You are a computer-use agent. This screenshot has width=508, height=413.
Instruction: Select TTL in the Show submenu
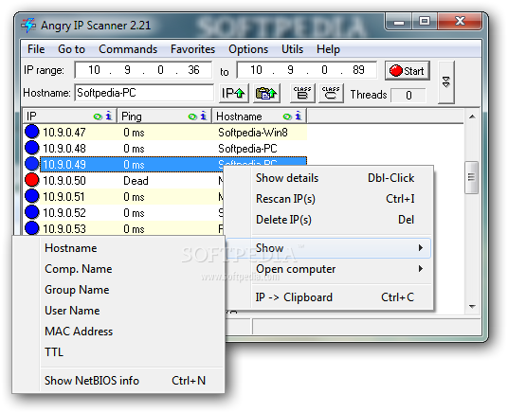tap(118, 352)
